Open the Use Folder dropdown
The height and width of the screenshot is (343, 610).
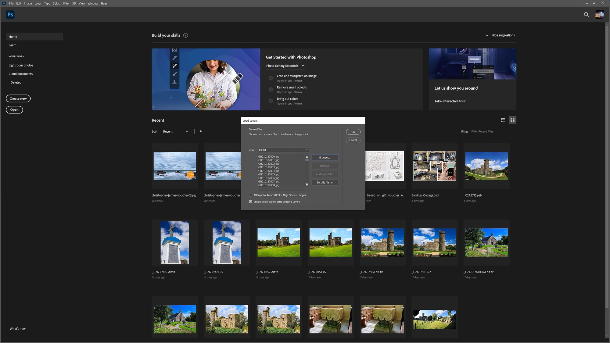283,150
